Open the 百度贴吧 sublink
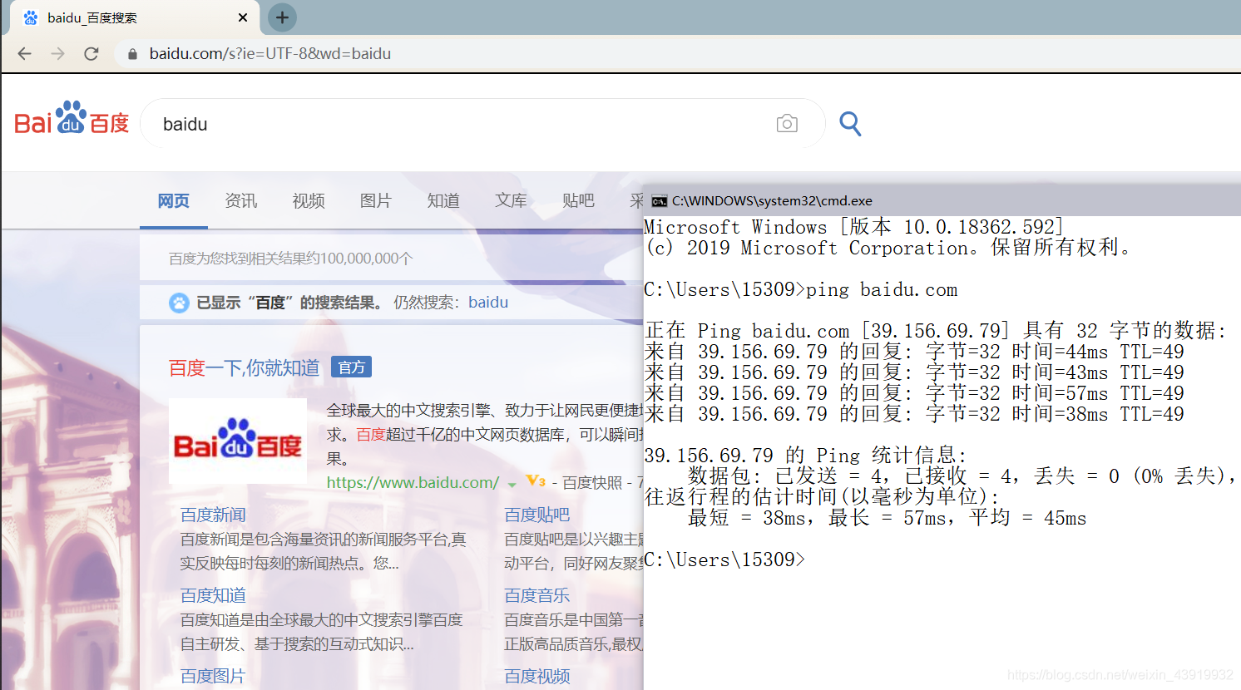Screen dimensions: 1241x690 click(x=537, y=515)
